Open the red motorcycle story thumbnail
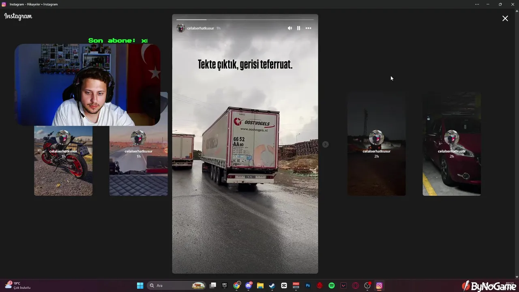Screen dimensions: 519x292 click(x=63, y=161)
